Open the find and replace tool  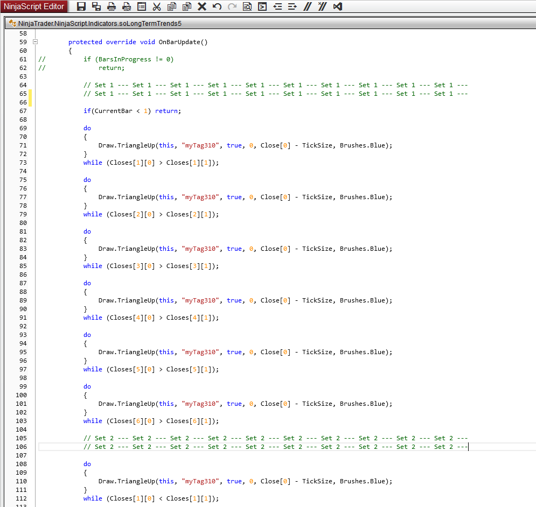point(247,6)
